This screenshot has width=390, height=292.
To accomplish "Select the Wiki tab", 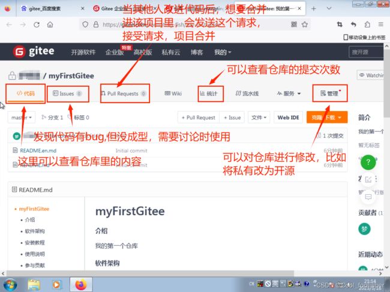I will pos(173,94).
